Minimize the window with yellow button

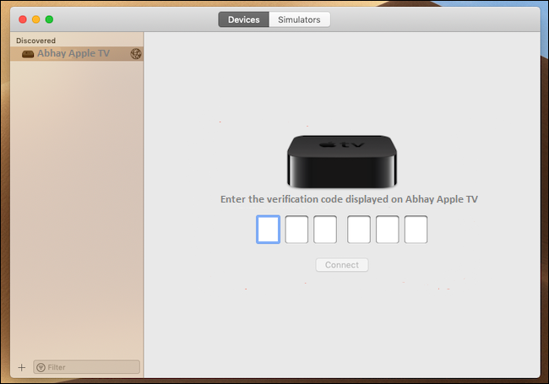pyautogui.click(x=36, y=19)
